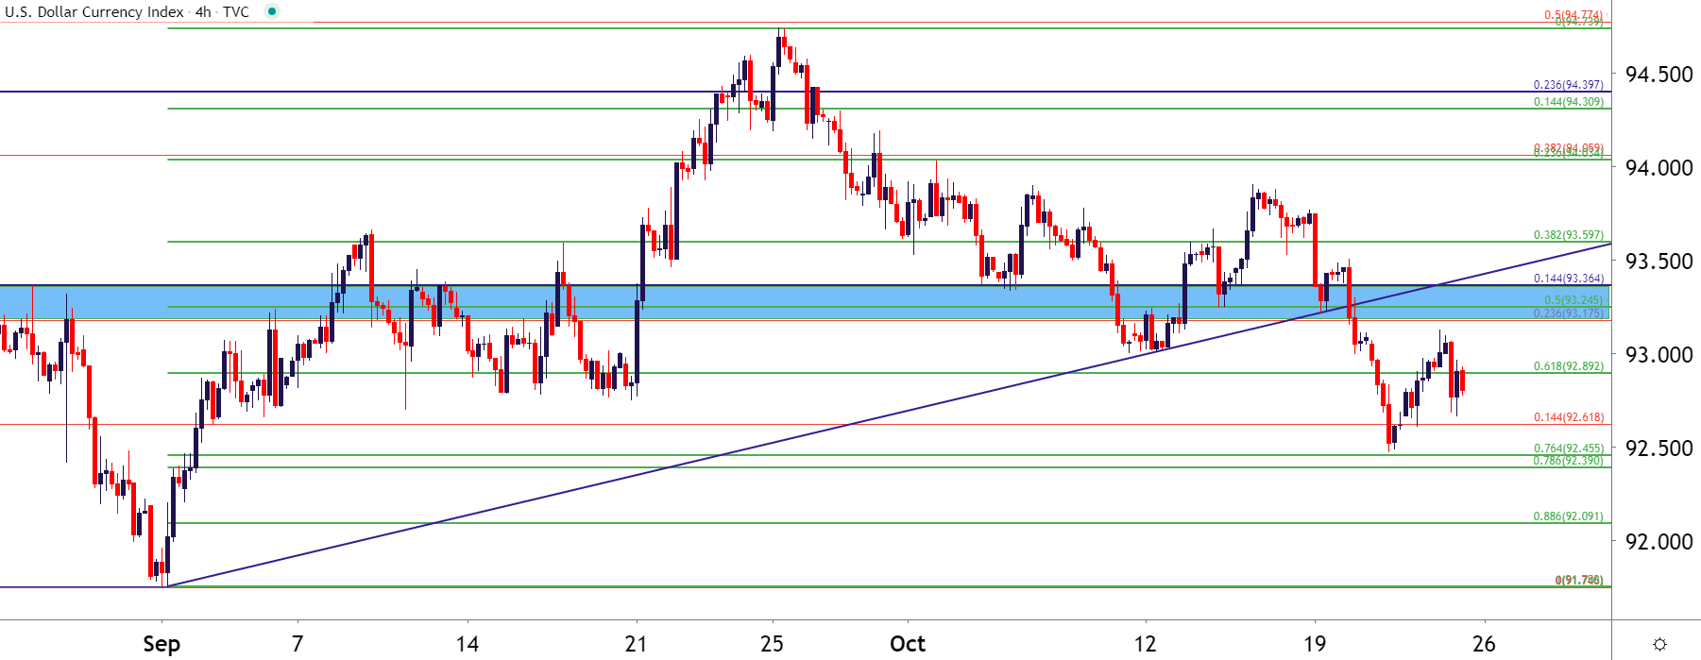Click the 21 date label on time axis

pyautogui.click(x=637, y=644)
